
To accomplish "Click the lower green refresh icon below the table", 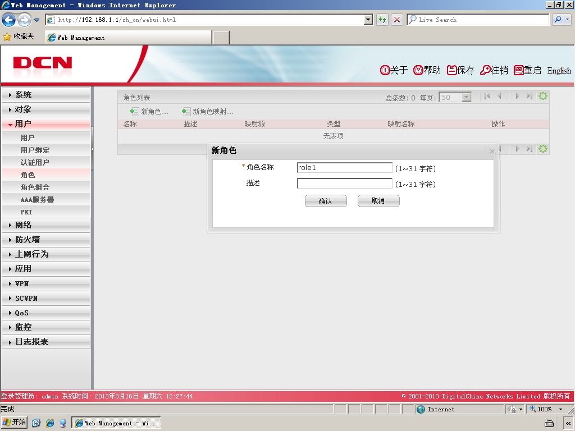I will click(x=543, y=149).
